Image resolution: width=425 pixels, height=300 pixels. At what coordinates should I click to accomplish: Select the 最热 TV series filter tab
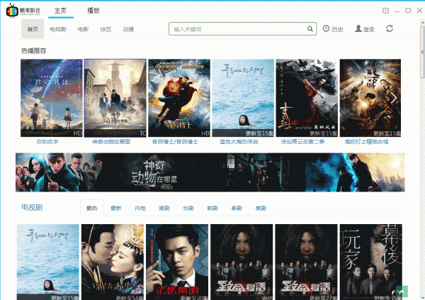click(x=91, y=208)
